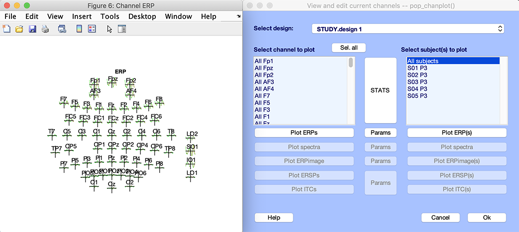Print the figure using the printer icon
This screenshot has width=519, height=232.
(45, 29)
